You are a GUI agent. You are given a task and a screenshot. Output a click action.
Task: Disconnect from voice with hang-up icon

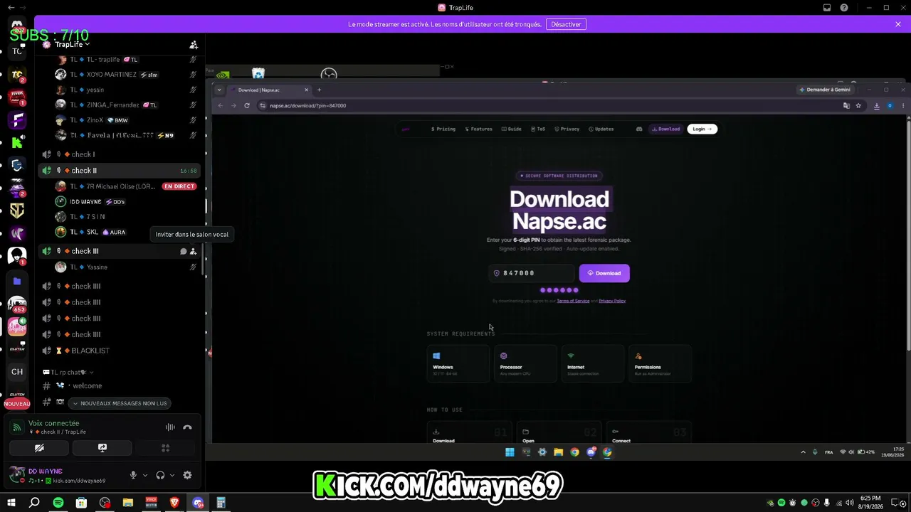pyautogui.click(x=187, y=427)
